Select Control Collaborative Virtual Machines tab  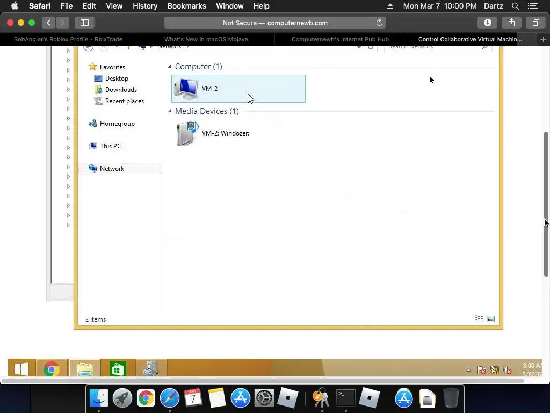(x=470, y=39)
